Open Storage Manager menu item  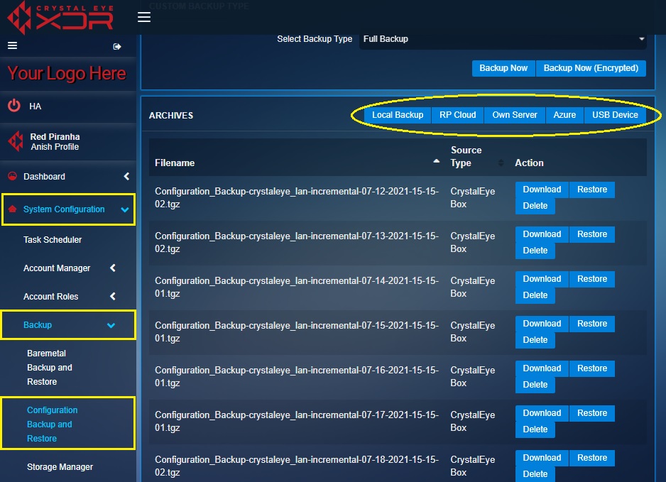click(60, 466)
